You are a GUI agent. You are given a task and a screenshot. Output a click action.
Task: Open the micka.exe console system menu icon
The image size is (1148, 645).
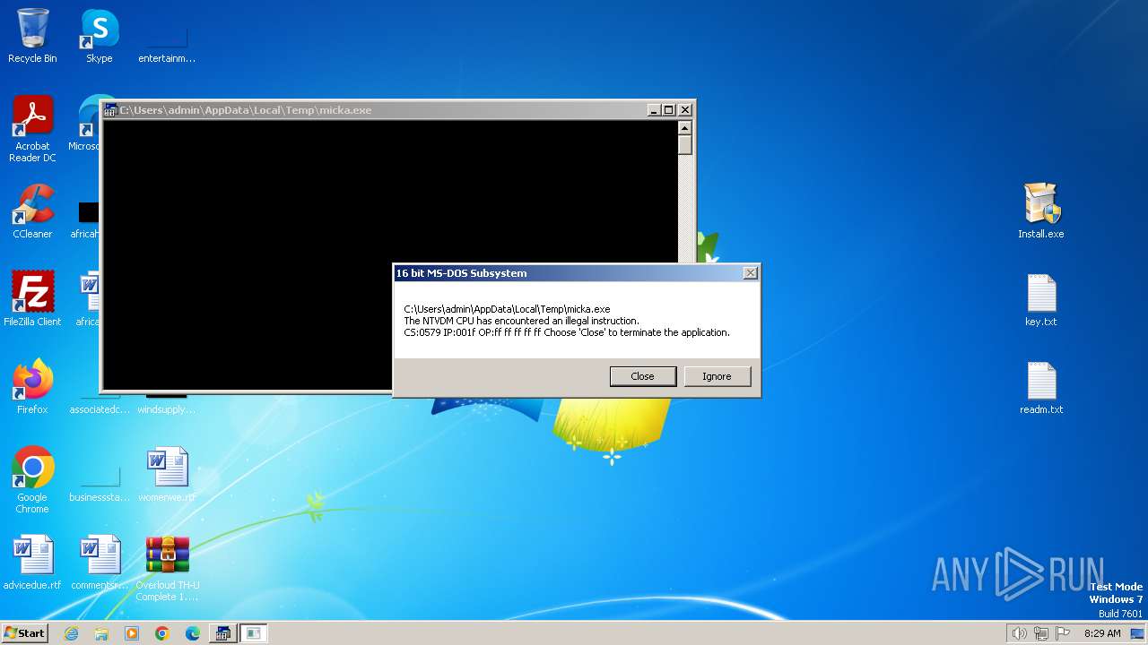coord(110,110)
